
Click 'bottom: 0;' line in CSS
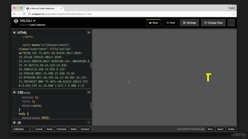30,97
